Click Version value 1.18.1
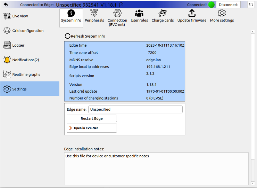This screenshot has width=257, height=188. pos(151,85)
